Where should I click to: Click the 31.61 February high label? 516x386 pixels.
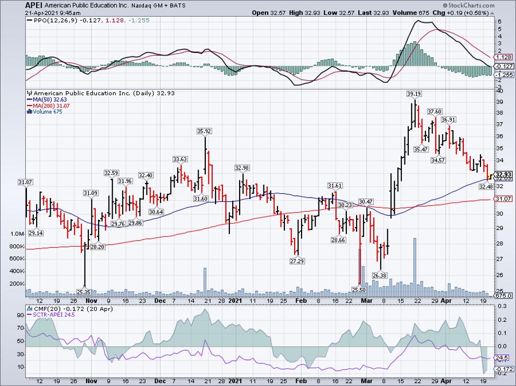(334, 186)
